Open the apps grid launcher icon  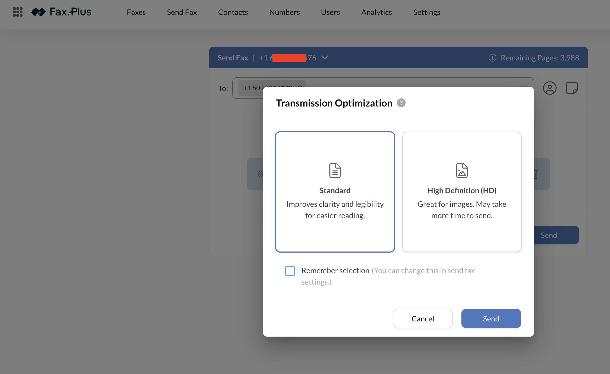coord(18,12)
